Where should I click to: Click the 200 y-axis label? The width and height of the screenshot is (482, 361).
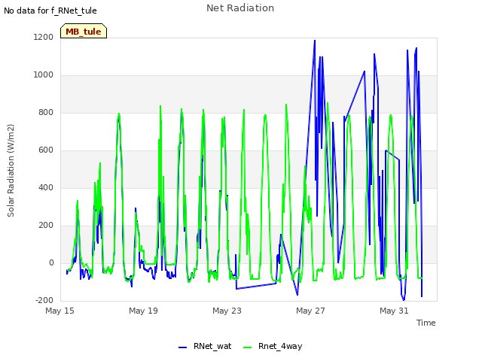(46, 225)
